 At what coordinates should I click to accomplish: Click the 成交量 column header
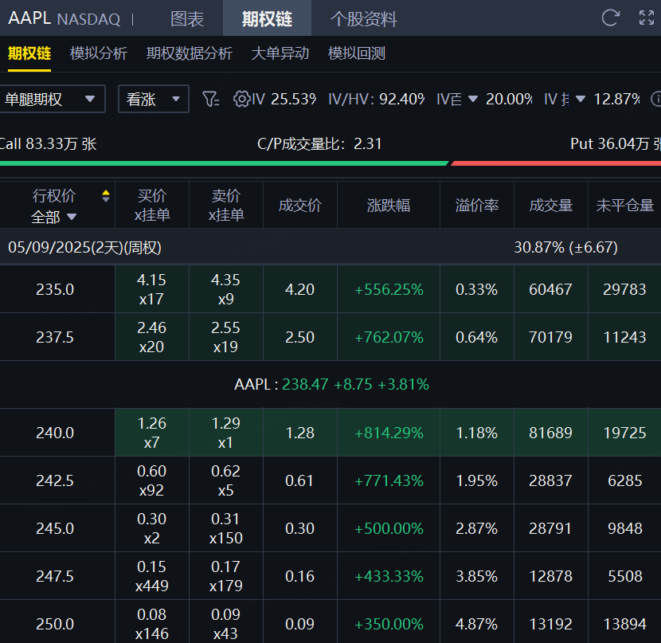pyautogui.click(x=551, y=206)
